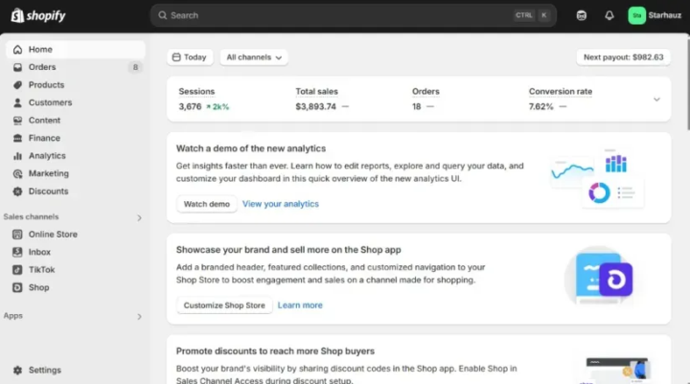The height and width of the screenshot is (384, 690).
Task: Expand the Apps section arrow
Action: (x=139, y=317)
